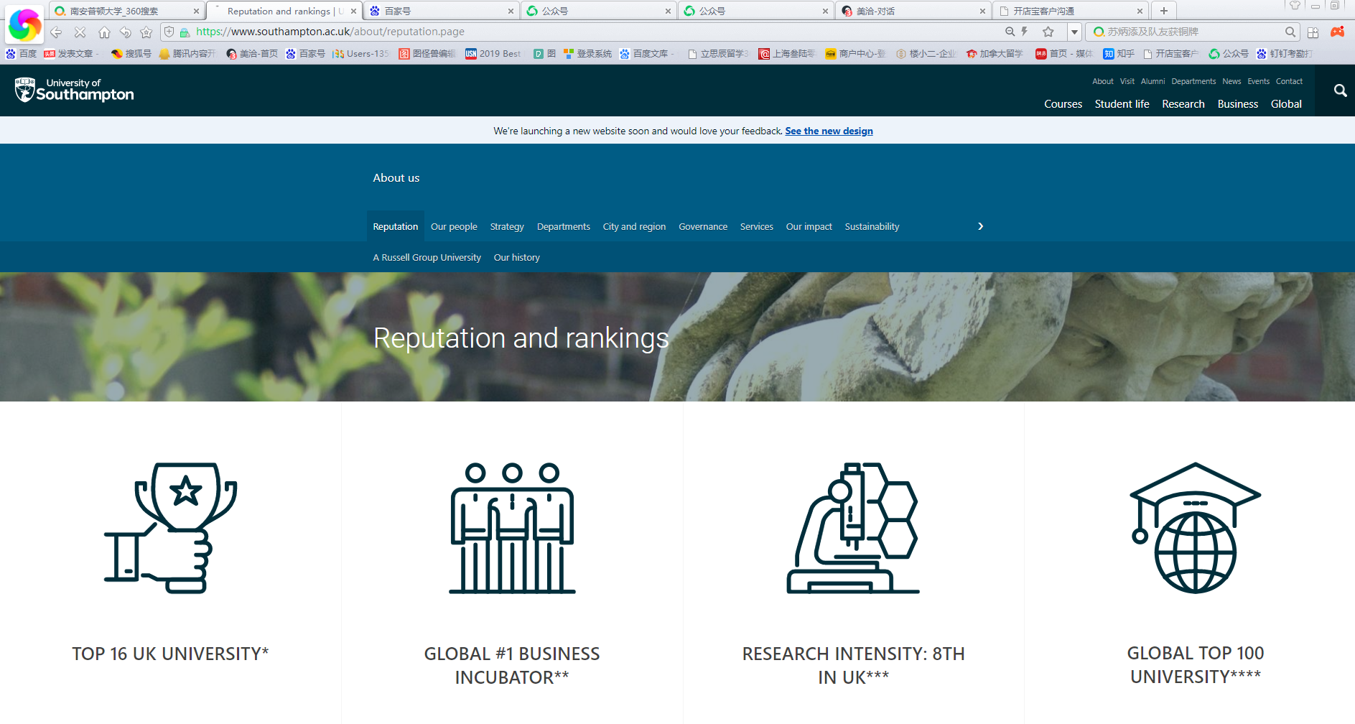Click the green padlock icon in address bar

point(185,32)
